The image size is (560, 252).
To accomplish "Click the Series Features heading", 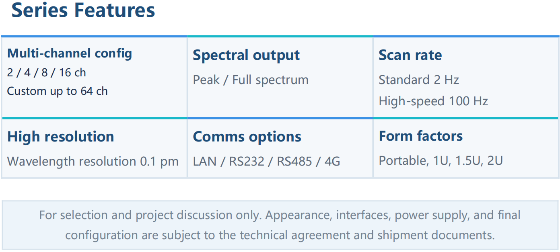I will (x=83, y=10).
